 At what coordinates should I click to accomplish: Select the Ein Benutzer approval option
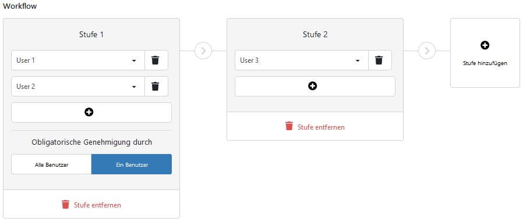tap(132, 164)
